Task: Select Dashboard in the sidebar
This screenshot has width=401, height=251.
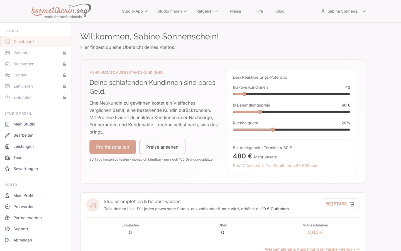Action: [x=36, y=42]
